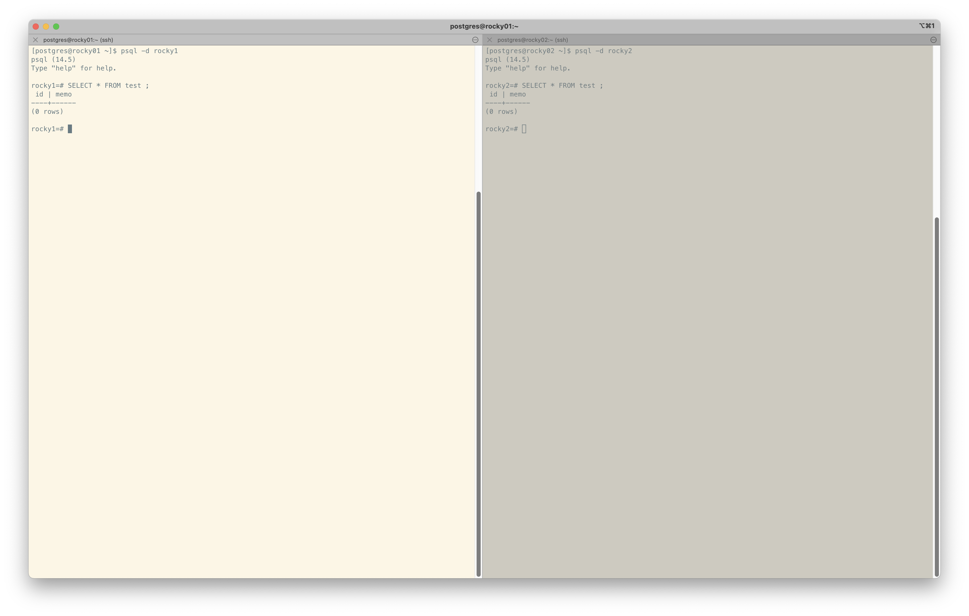The image size is (969, 616).
Task: Minimize window with yellow button
Action: pyautogui.click(x=46, y=27)
